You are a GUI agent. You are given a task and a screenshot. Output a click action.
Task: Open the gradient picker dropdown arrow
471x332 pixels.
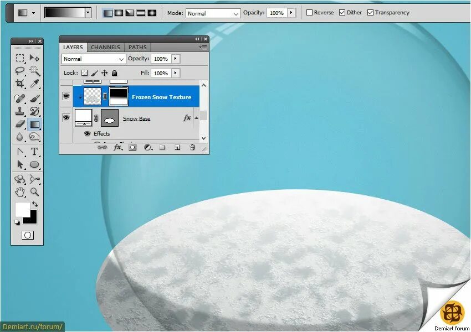pyautogui.click(x=88, y=13)
